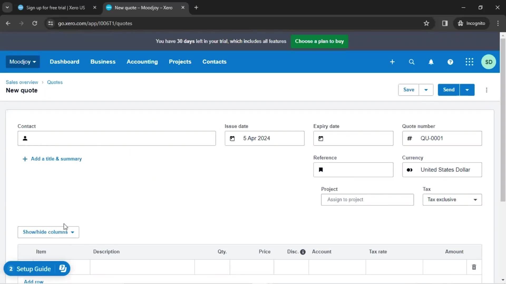The width and height of the screenshot is (506, 284).
Task: Click the Setup Guide chat icon
Action: pos(63,268)
